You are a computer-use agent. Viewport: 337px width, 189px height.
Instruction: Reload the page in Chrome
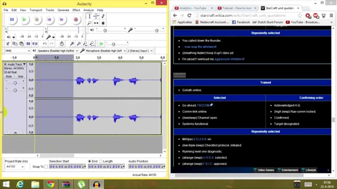[189, 15]
